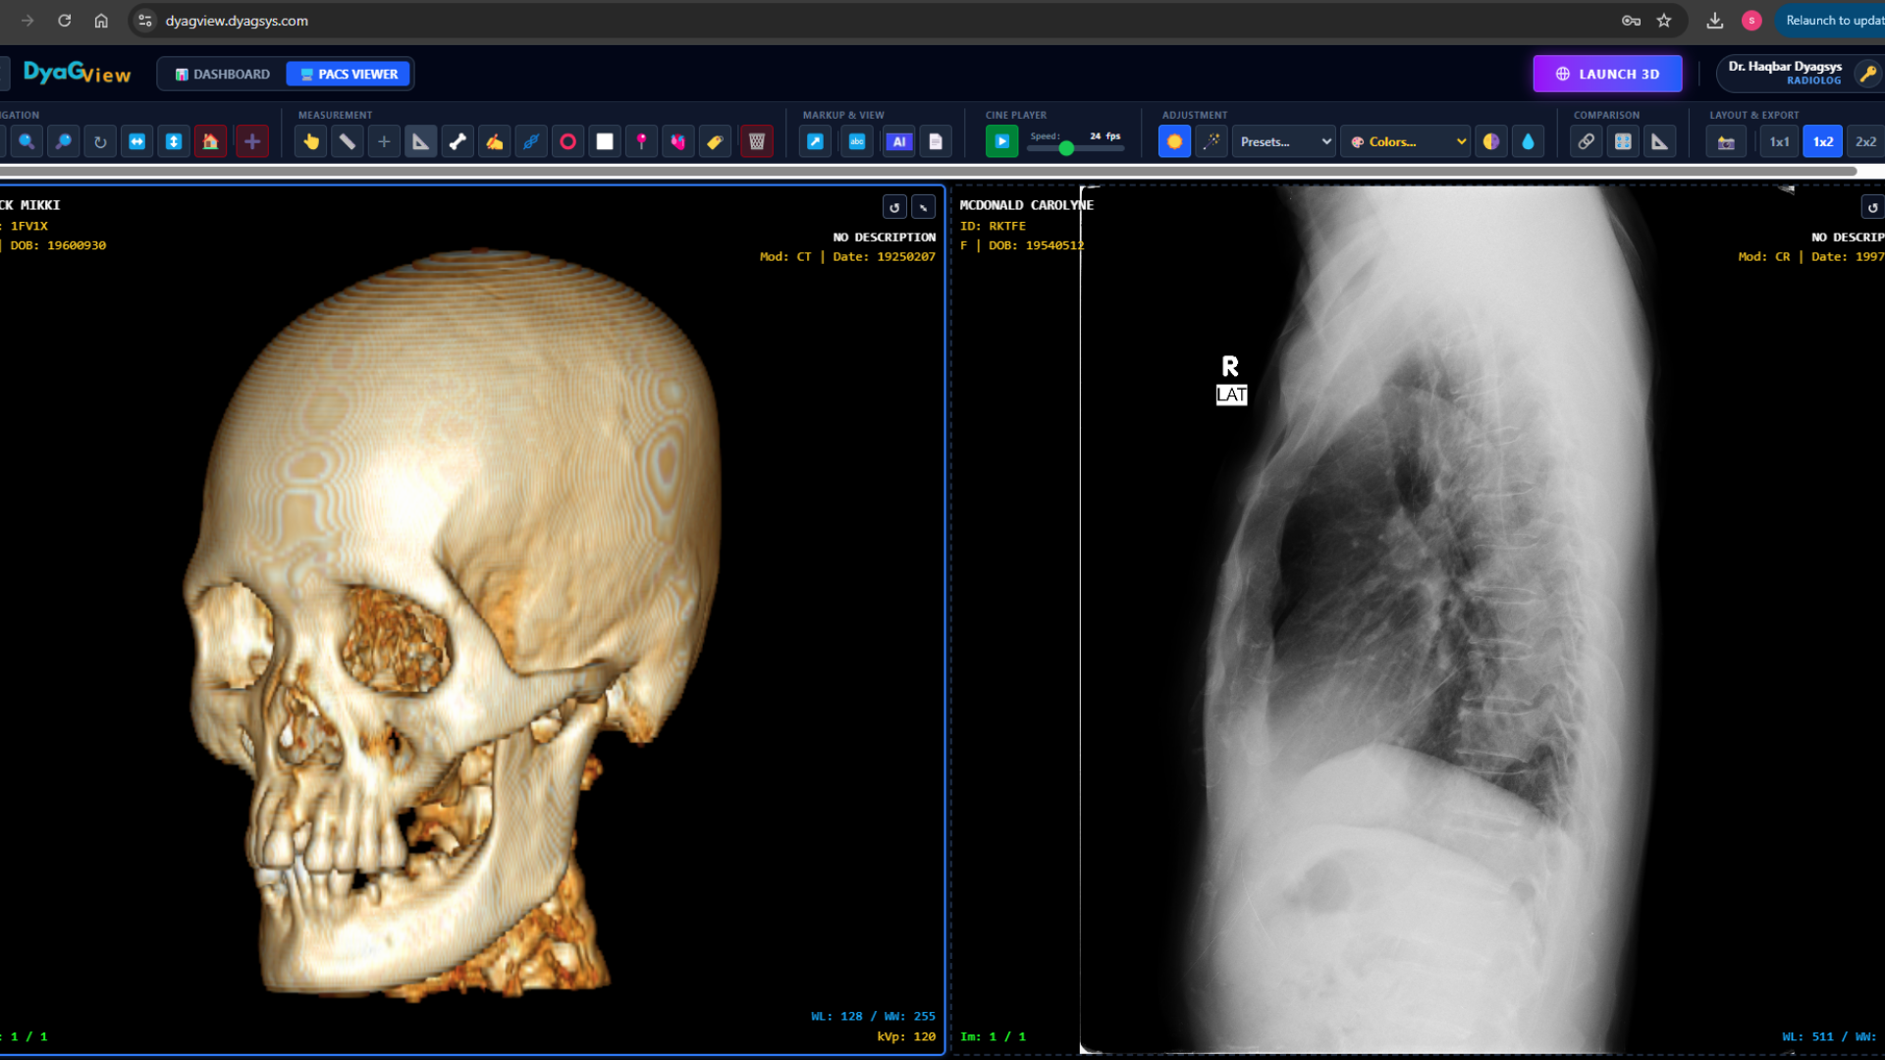Open the Presets dropdown

click(1285, 141)
